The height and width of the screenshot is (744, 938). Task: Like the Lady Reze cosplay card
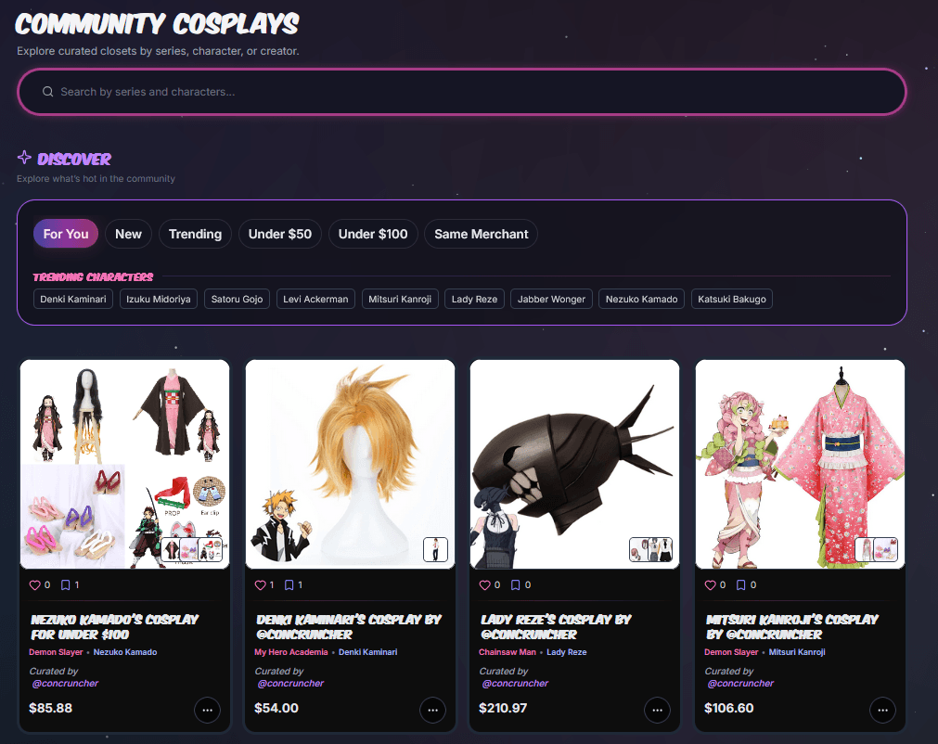coord(484,585)
